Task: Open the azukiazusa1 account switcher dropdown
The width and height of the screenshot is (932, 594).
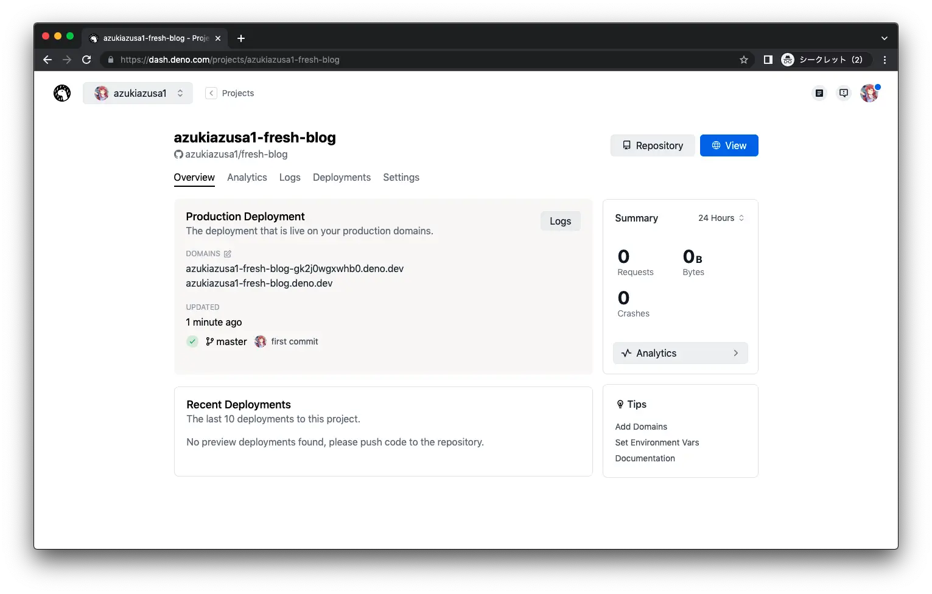Action: point(138,93)
